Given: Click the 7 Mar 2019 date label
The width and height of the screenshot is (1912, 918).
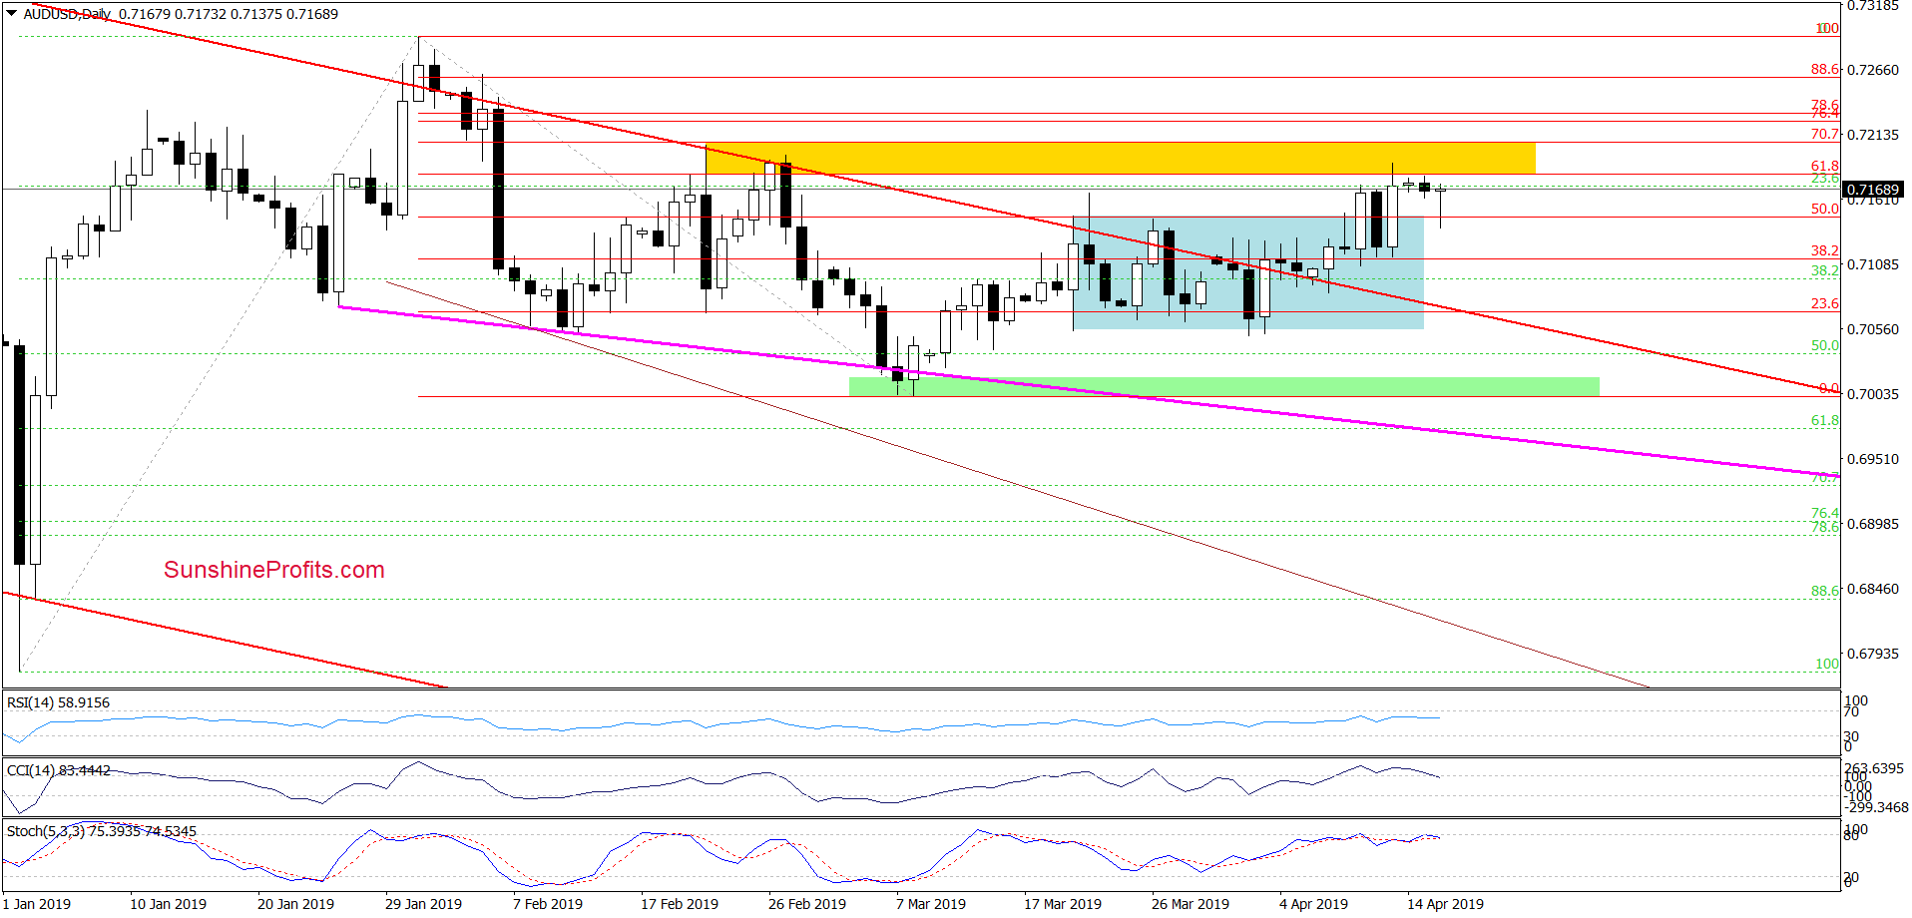Looking at the screenshot, I should coord(931,904).
